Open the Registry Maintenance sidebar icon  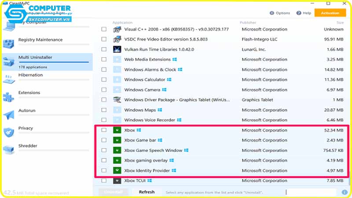[9, 43]
